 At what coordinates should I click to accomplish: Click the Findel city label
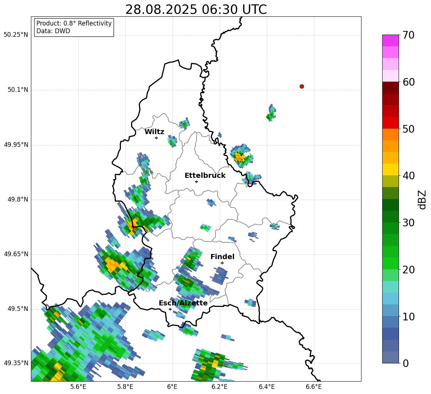pos(222,257)
